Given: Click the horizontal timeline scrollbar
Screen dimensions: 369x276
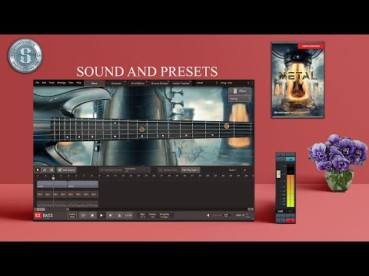Looking at the screenshot, I should pyautogui.click(x=41, y=209).
